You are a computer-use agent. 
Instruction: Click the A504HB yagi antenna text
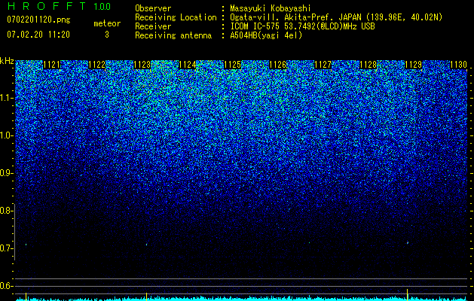266,35
